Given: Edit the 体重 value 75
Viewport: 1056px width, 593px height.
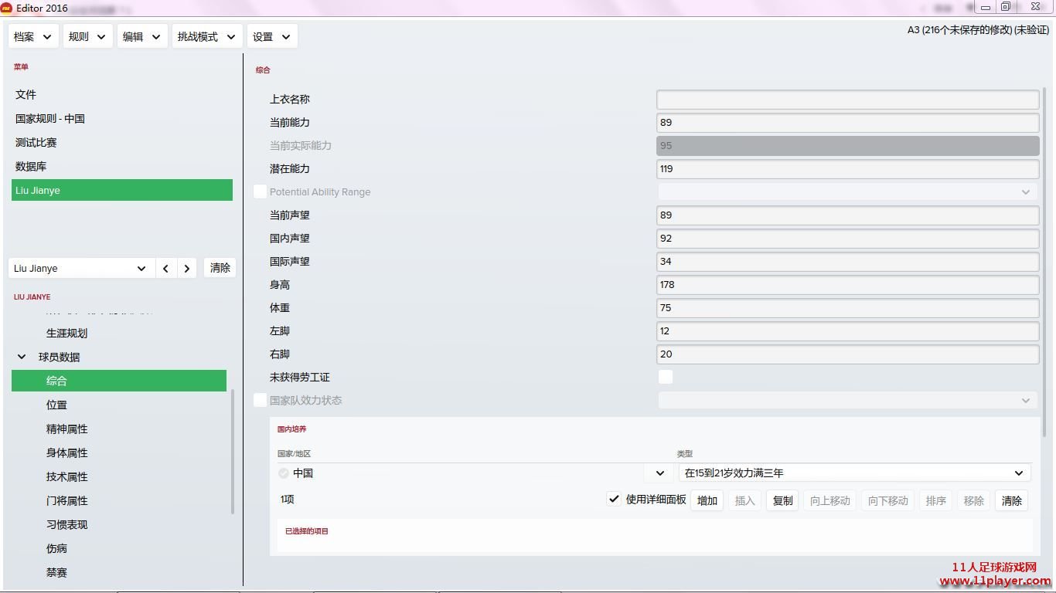Looking at the screenshot, I should (x=847, y=307).
